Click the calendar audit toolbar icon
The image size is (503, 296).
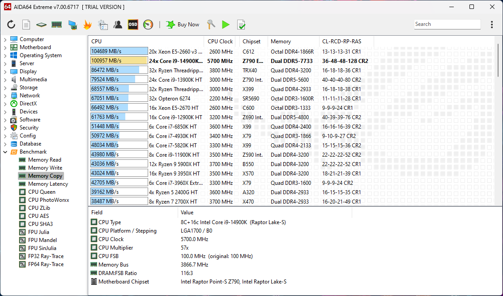pyautogui.click(x=102, y=25)
